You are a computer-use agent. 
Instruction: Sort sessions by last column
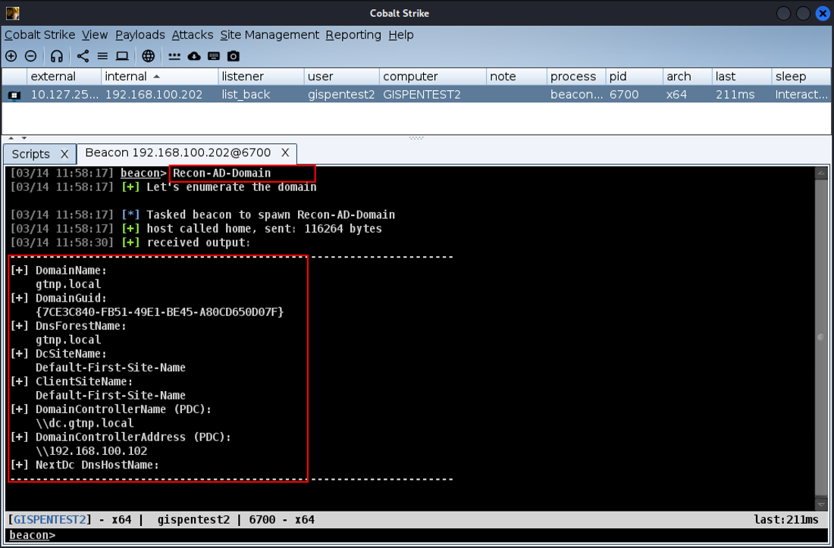coord(742,77)
